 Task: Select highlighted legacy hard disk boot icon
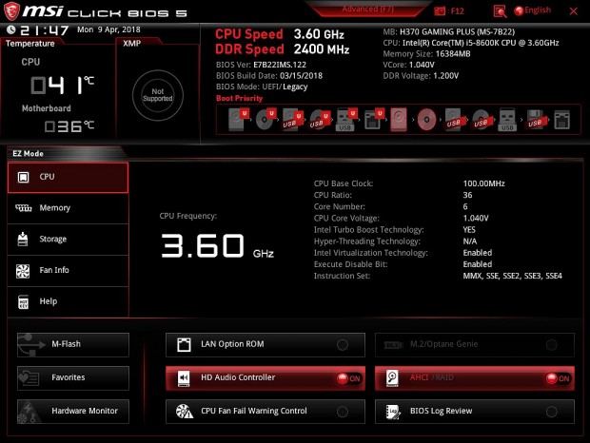pyautogui.click(x=399, y=120)
